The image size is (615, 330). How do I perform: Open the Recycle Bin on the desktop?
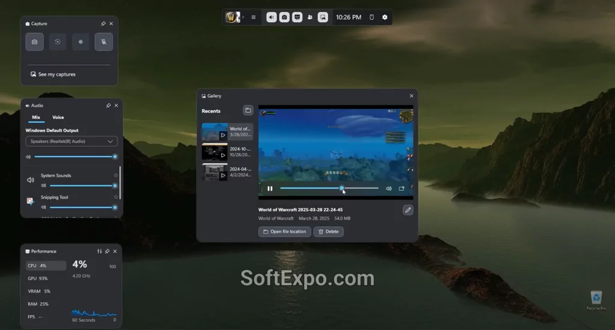tap(596, 301)
